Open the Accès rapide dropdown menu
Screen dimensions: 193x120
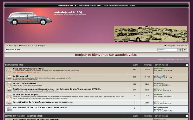pos(12,46)
